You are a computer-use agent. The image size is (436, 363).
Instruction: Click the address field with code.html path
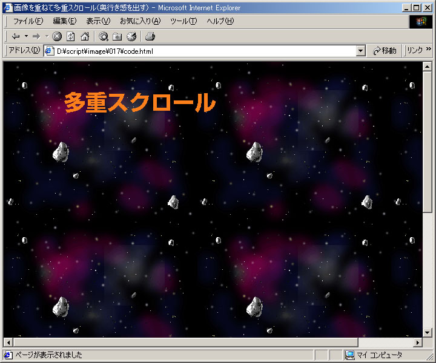[x=206, y=51]
